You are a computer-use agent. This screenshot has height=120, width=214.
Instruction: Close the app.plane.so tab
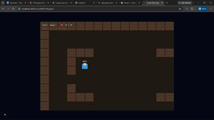[116, 3]
